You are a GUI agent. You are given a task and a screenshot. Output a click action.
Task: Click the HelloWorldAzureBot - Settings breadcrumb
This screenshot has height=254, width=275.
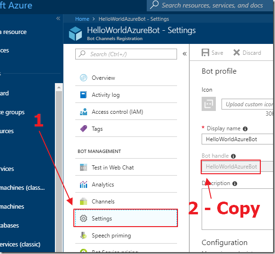133,19
